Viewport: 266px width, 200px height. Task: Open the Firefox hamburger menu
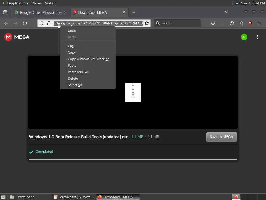[x=260, y=23]
